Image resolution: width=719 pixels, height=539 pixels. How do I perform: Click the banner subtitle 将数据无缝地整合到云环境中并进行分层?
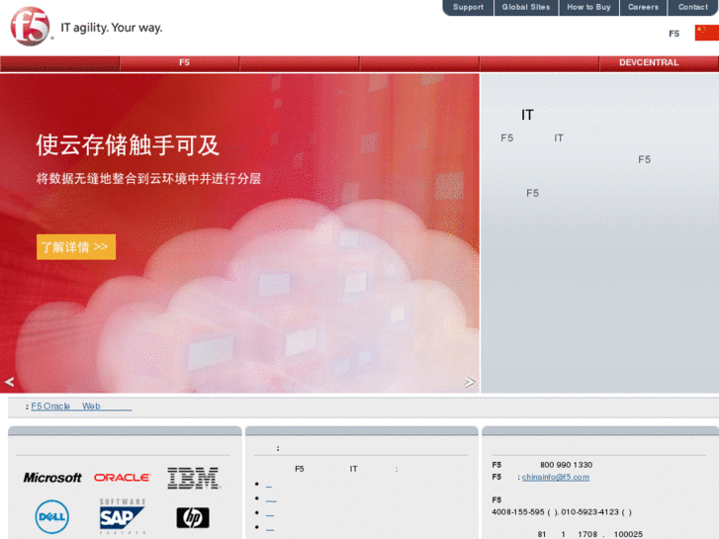pos(148,178)
